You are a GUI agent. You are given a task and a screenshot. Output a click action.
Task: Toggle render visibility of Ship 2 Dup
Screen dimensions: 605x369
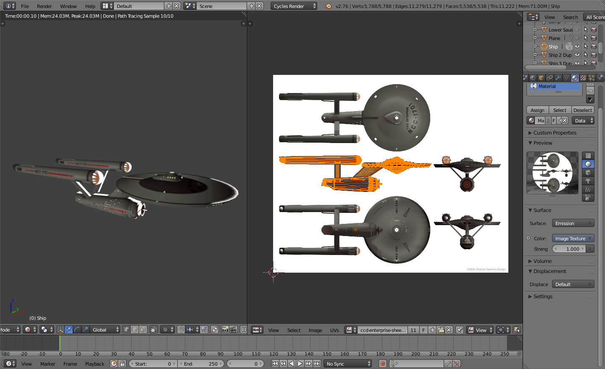(594, 55)
